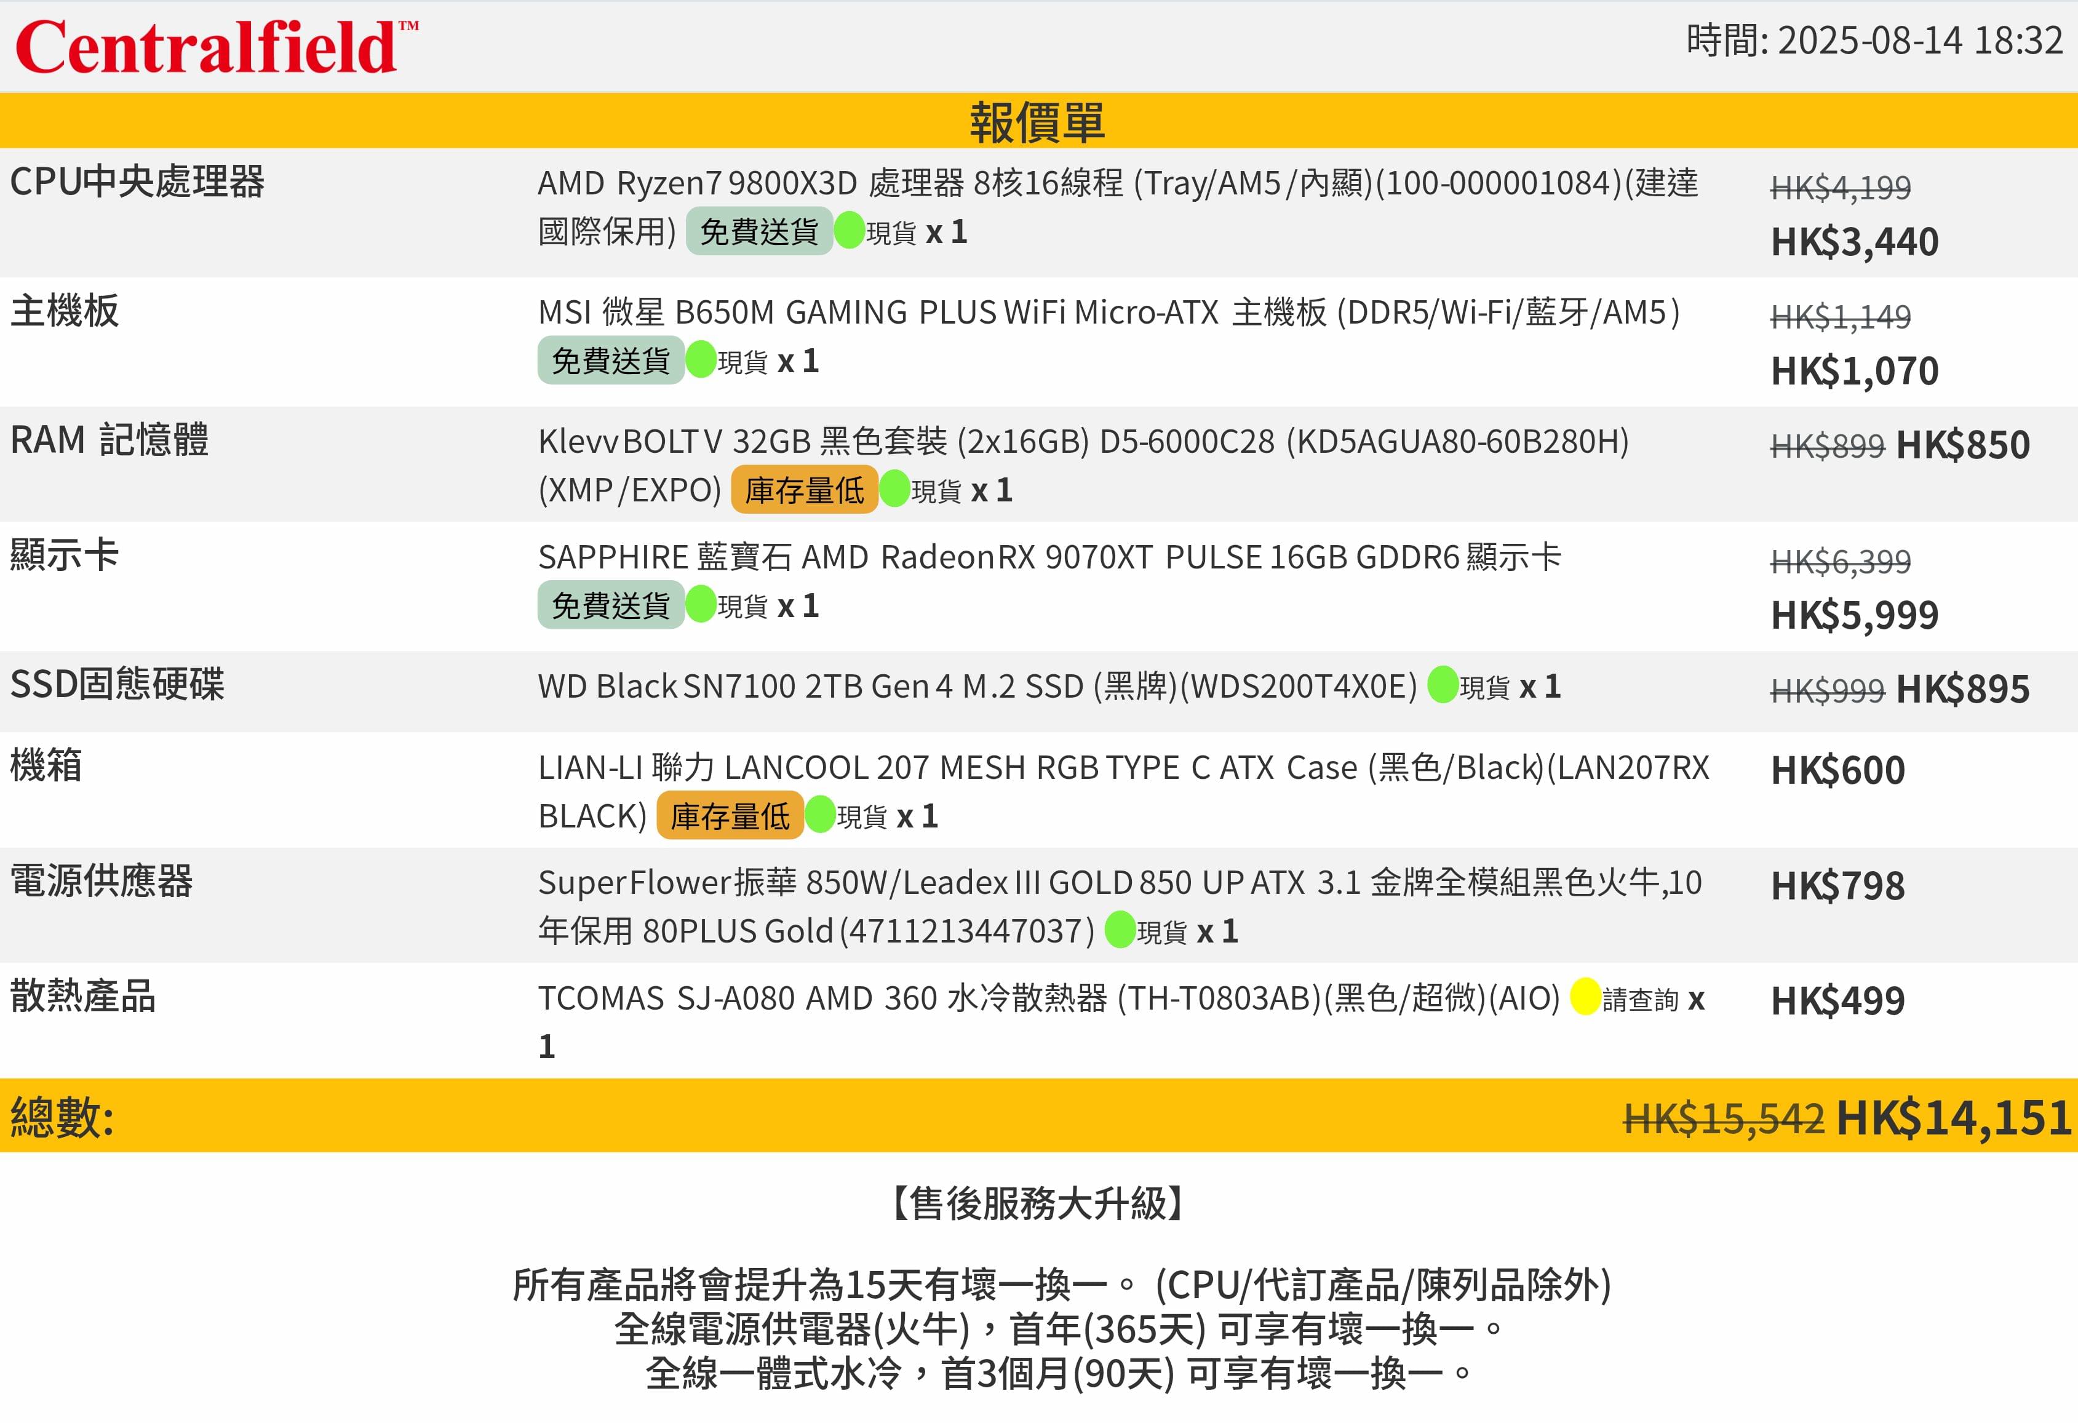
Task: Click 現貨 status in power supply row
Action: click(x=1161, y=932)
